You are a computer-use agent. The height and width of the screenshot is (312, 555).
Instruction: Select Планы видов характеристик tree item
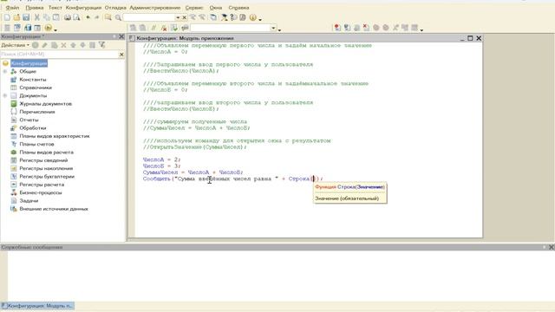coord(55,136)
